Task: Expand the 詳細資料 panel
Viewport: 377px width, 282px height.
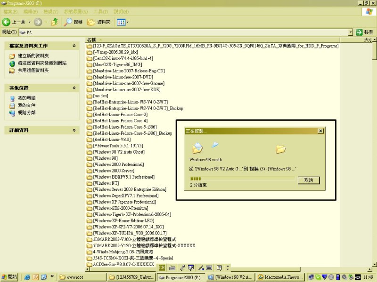Action: click(74, 130)
